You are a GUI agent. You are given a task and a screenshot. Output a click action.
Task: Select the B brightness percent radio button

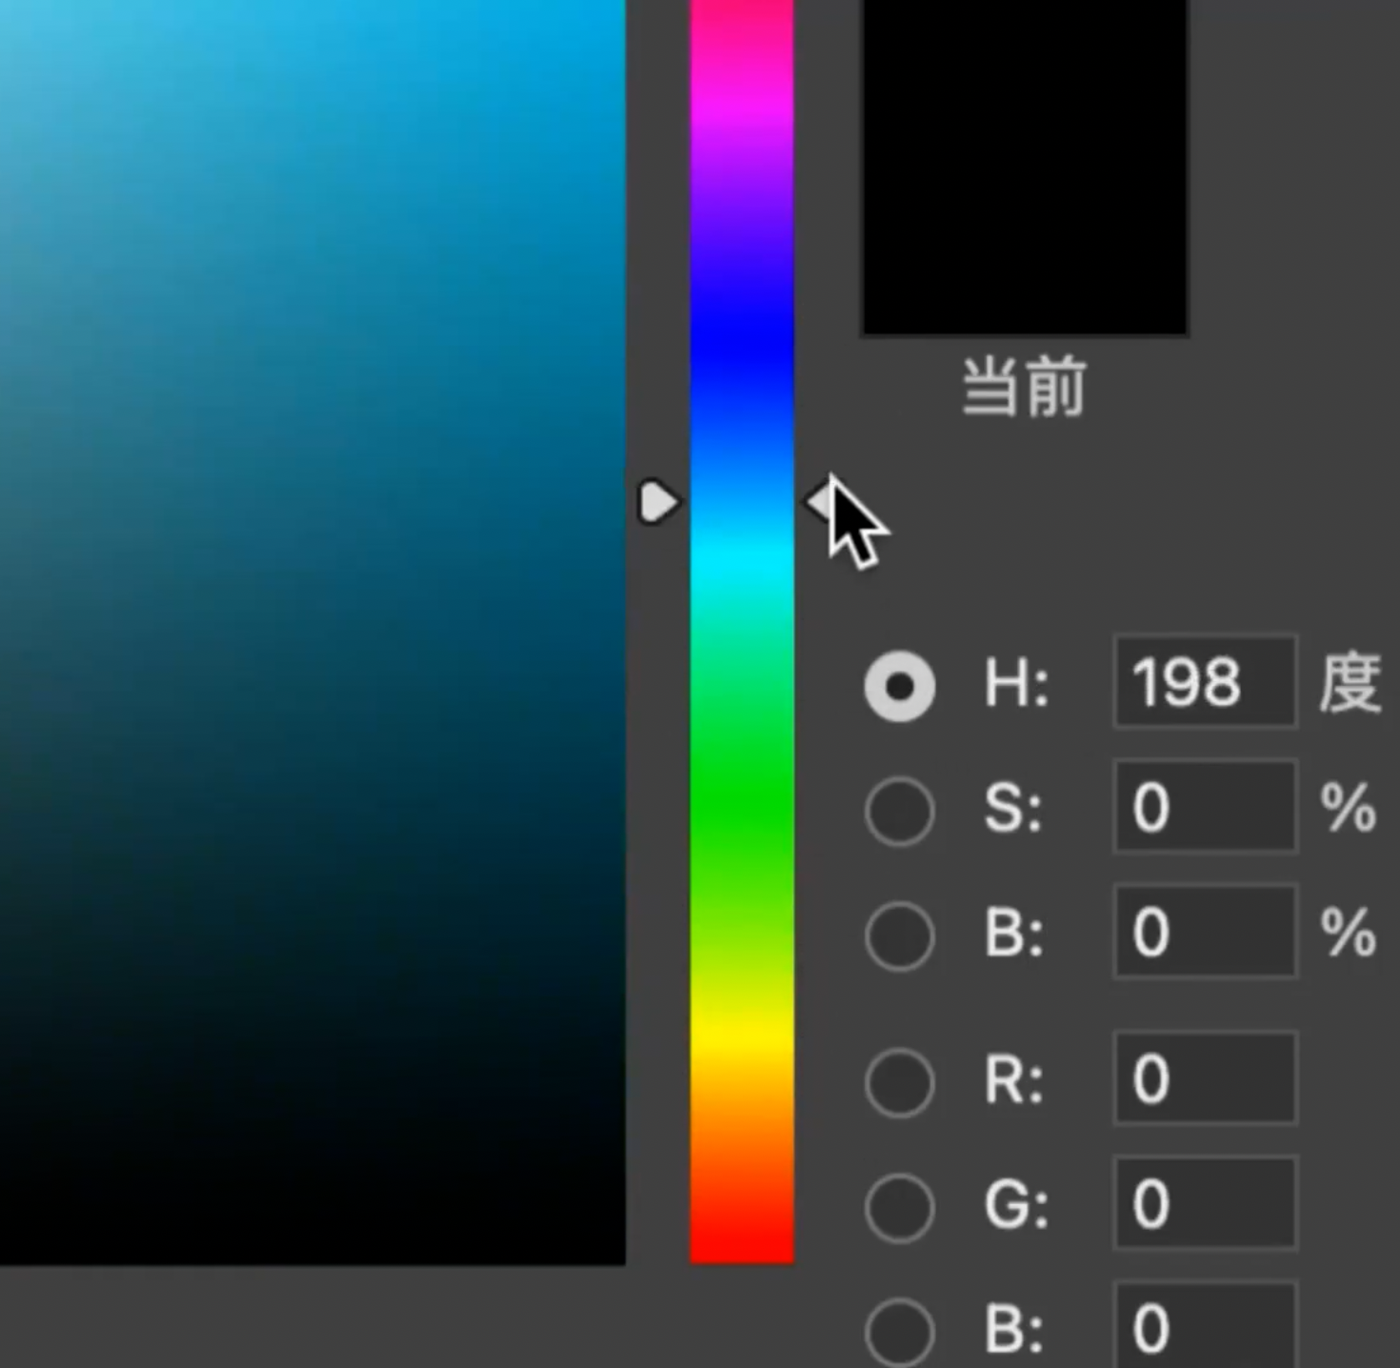click(899, 935)
